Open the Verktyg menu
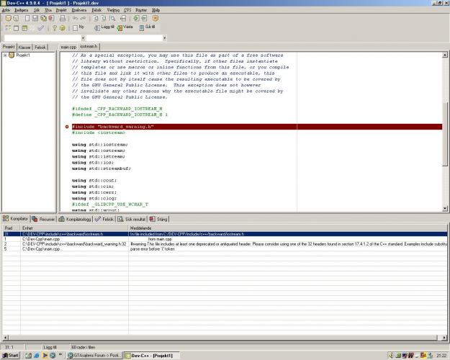The height and width of the screenshot is (360, 450). (x=113, y=11)
